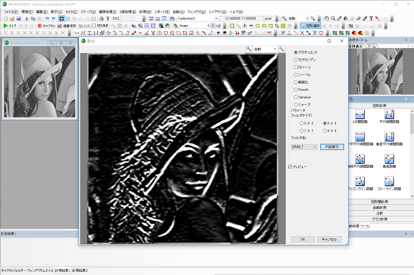414x275 pixels.
Task: Click the new file icon
Action: pyautogui.click(x=6, y=18)
